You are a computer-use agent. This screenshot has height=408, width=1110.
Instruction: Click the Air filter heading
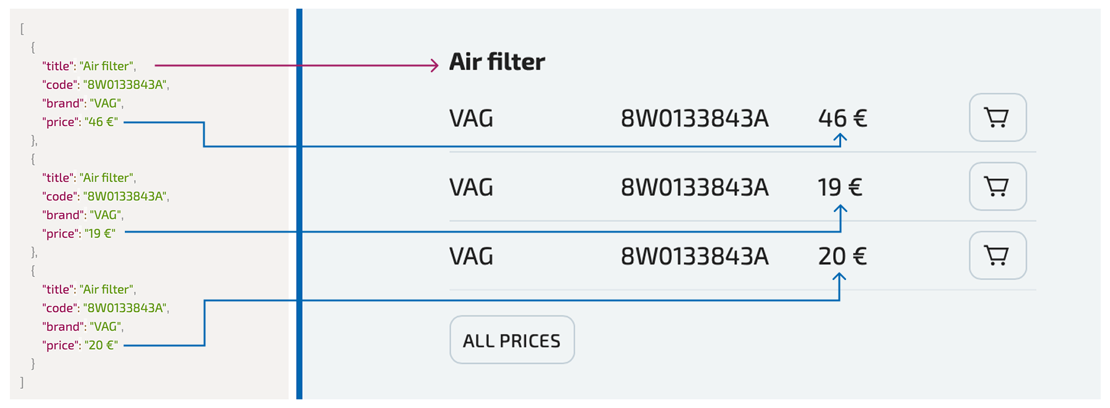click(497, 62)
